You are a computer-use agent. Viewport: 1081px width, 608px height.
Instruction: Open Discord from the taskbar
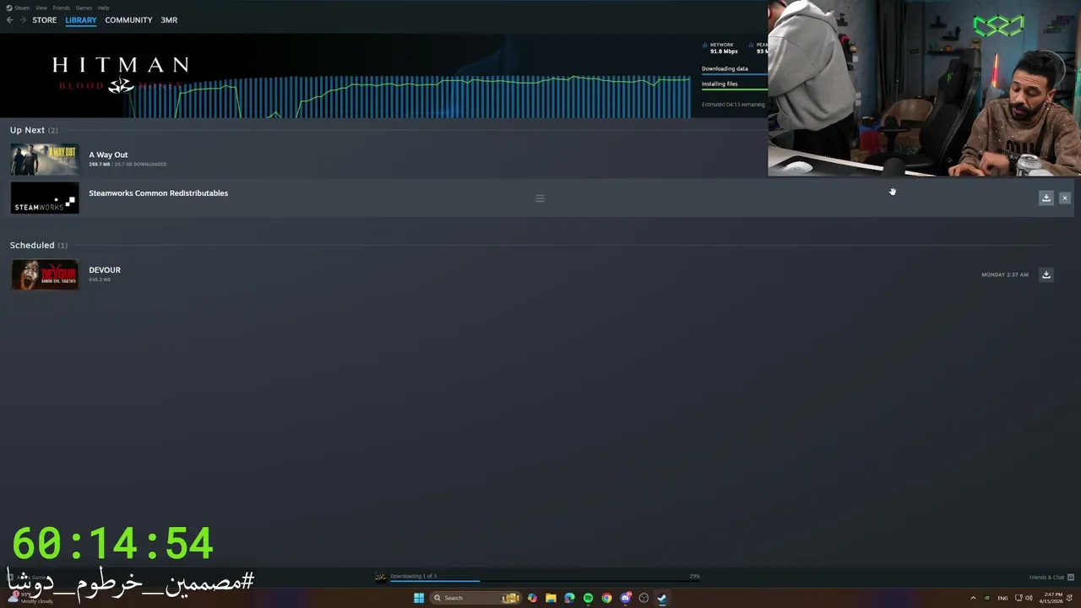[625, 598]
